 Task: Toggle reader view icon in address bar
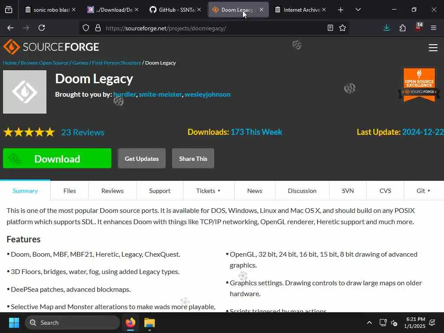[330, 28]
